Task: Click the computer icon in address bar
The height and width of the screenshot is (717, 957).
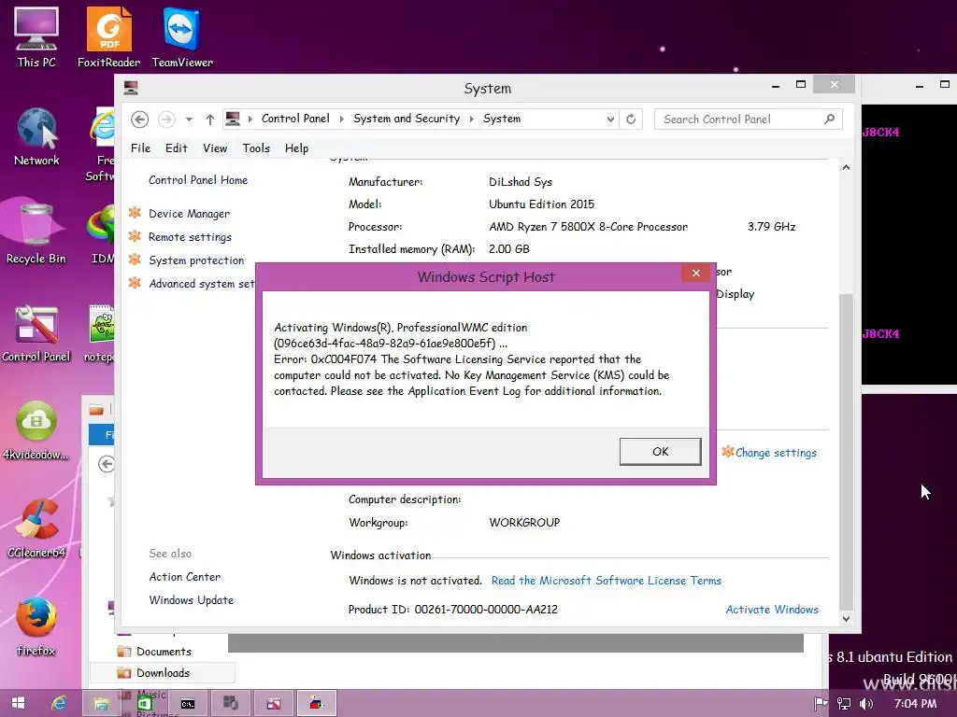Action: [233, 119]
